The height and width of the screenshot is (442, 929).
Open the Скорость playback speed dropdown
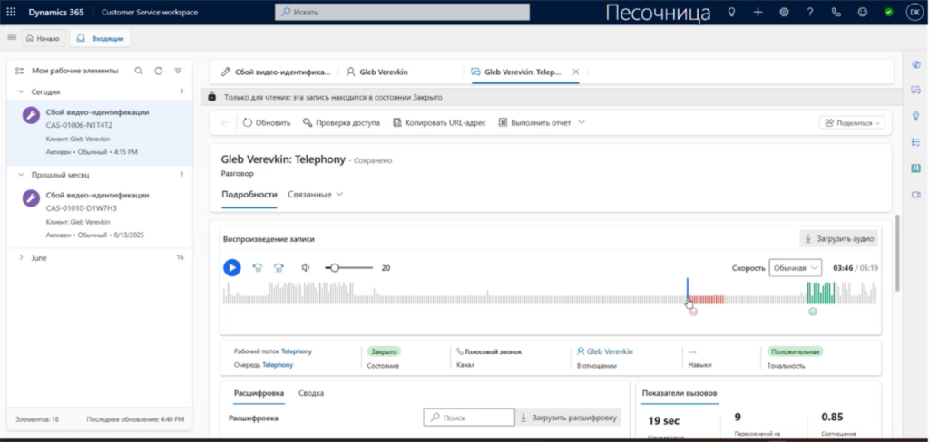(795, 268)
